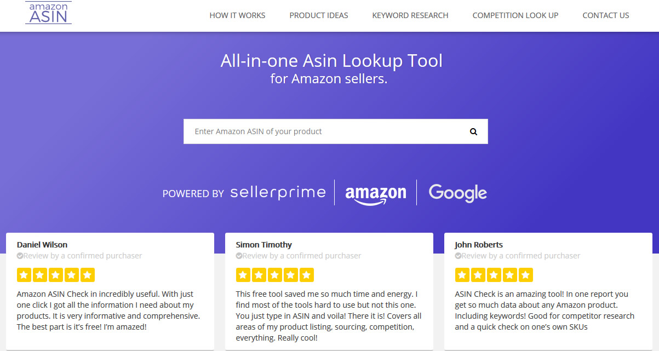This screenshot has height=351, width=659.
Task: Click the confirmed purchaser checkmark under Simon Timothy
Action: click(x=239, y=256)
